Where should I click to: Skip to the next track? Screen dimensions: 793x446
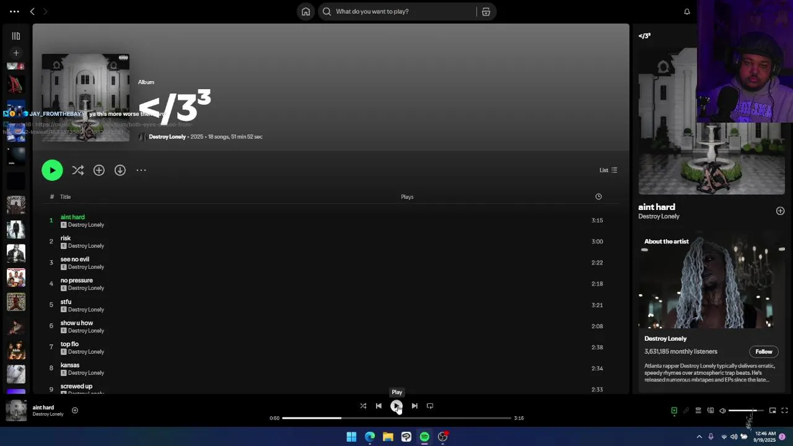414,406
